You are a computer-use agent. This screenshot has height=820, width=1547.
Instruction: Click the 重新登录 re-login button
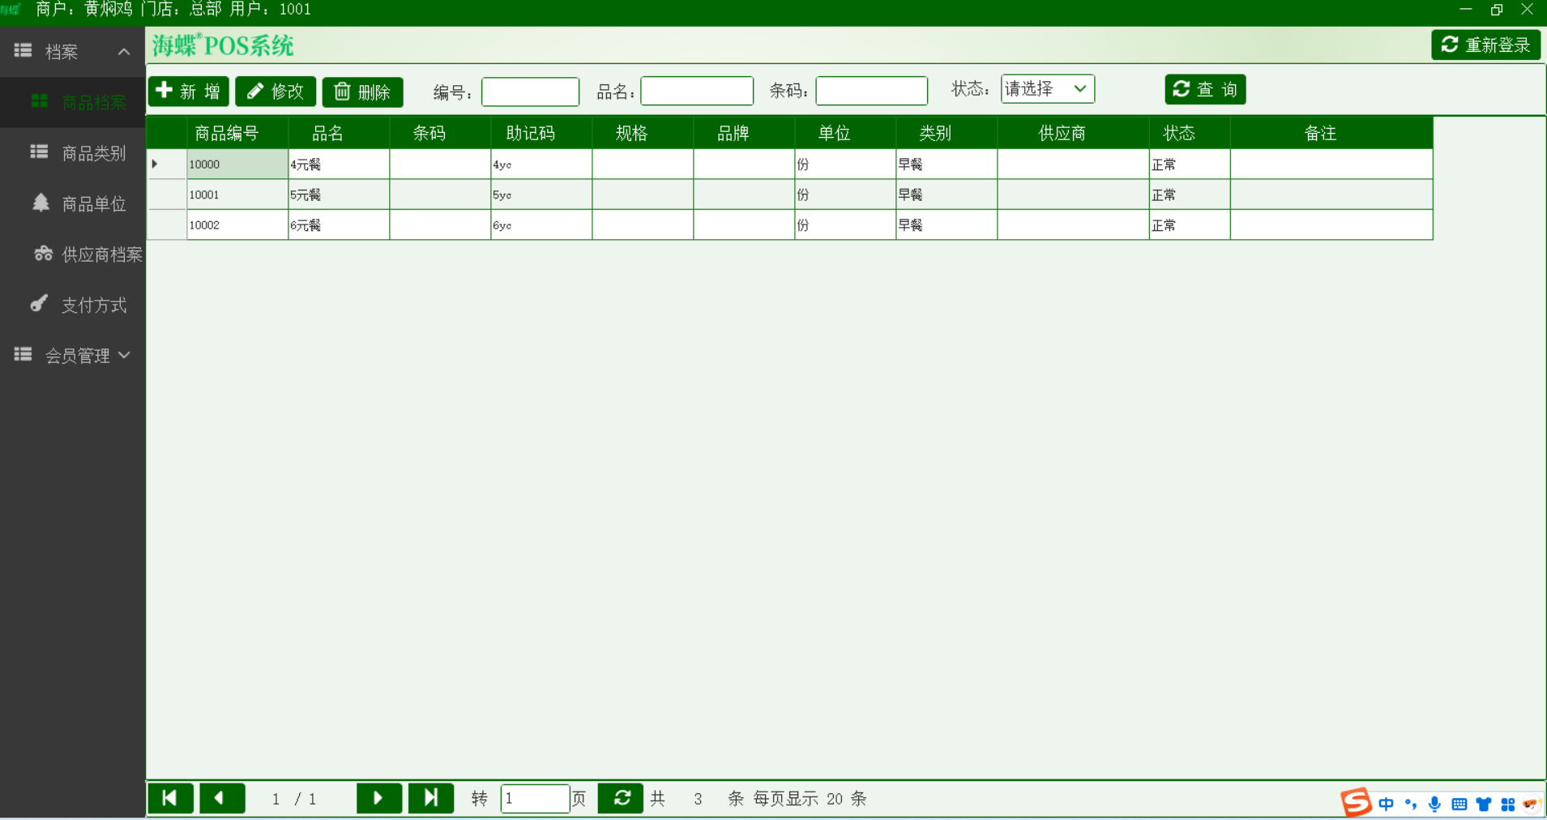tap(1485, 45)
